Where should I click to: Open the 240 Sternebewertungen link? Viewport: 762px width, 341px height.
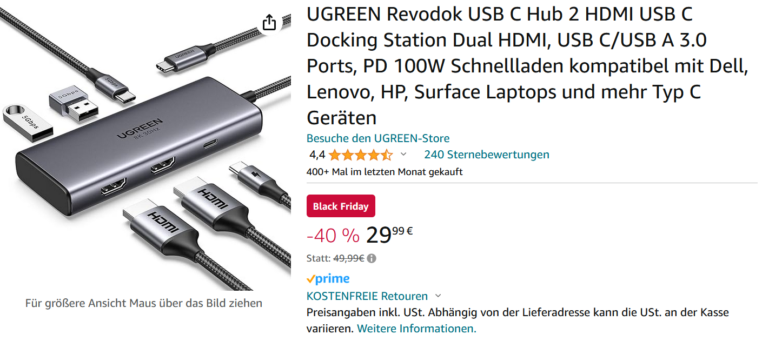487,155
